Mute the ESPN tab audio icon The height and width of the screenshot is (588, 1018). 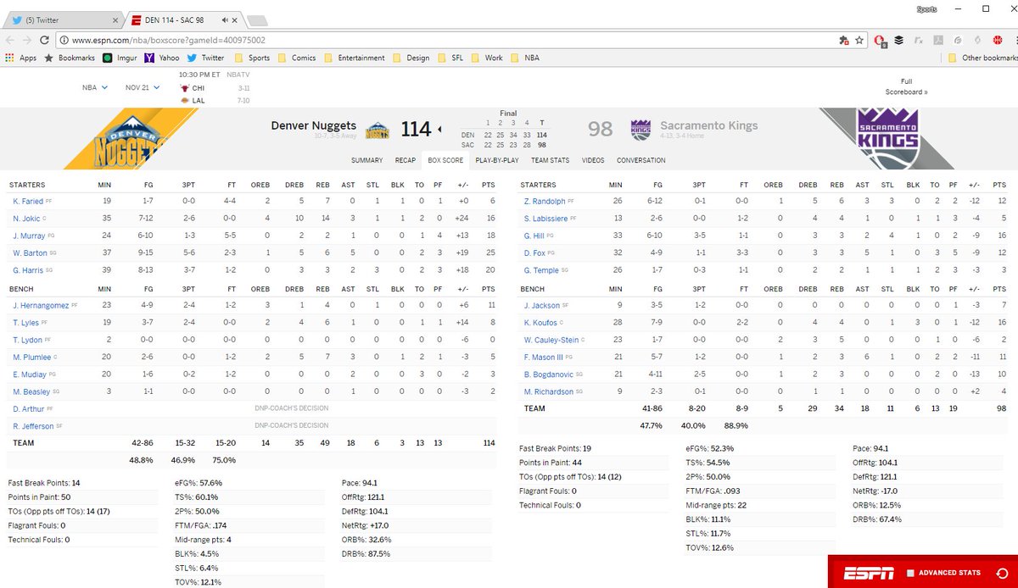tap(225, 19)
